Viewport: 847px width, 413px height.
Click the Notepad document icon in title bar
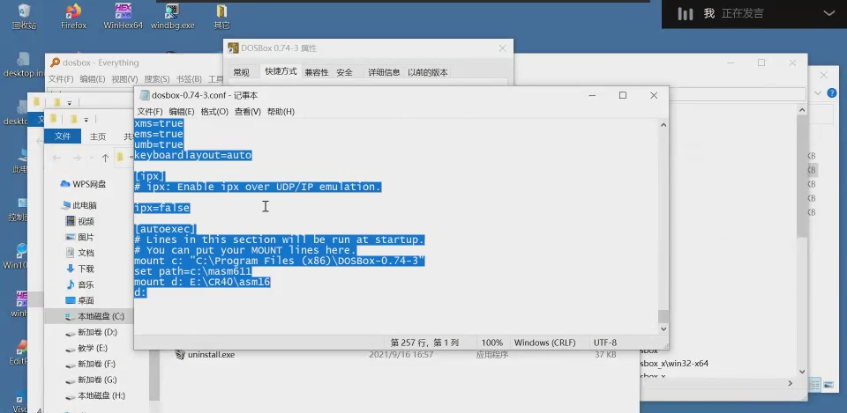[144, 95]
